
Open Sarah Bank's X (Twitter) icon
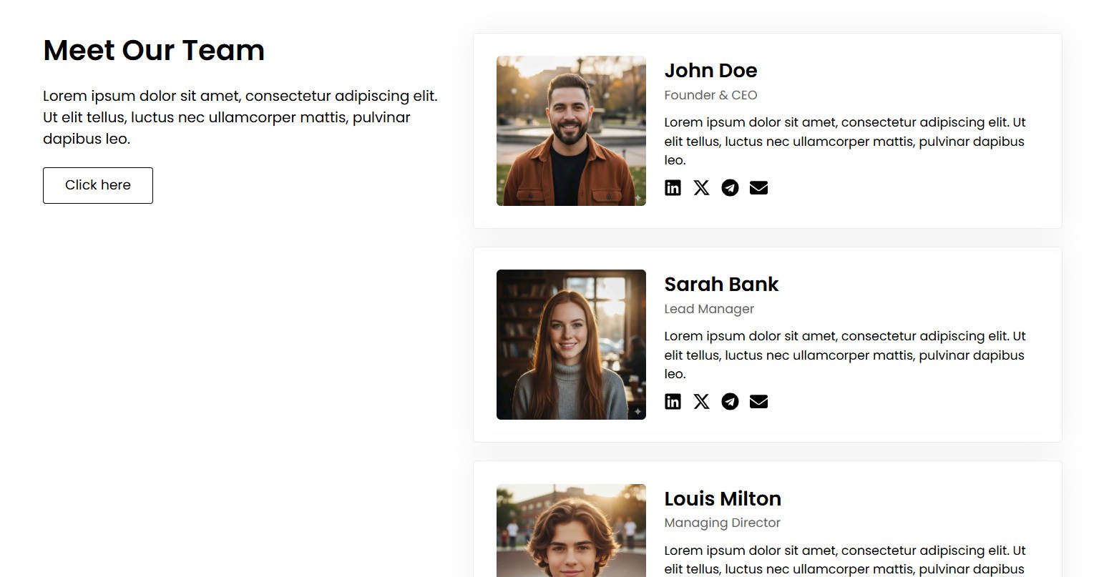click(701, 402)
